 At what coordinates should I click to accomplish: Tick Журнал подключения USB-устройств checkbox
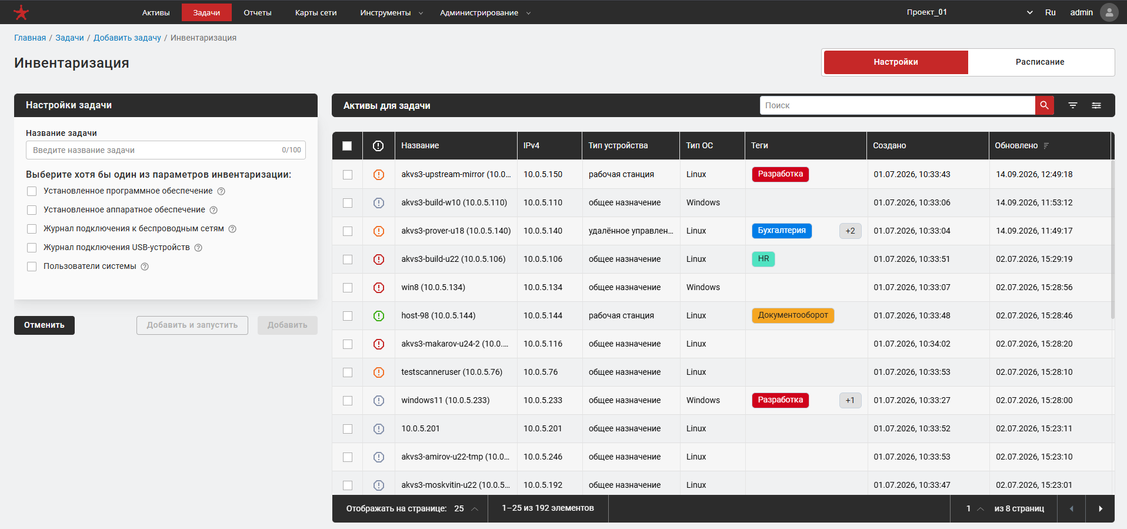pos(32,248)
